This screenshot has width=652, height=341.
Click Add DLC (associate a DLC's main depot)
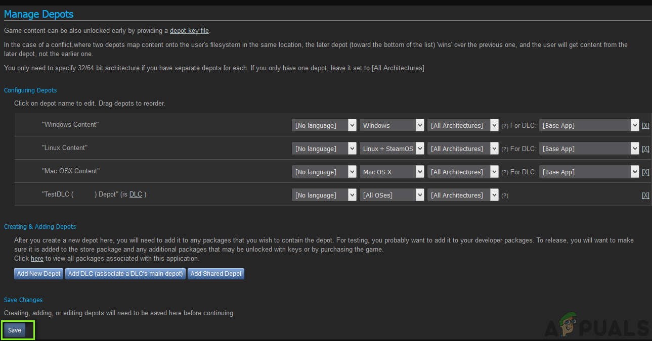pos(125,273)
